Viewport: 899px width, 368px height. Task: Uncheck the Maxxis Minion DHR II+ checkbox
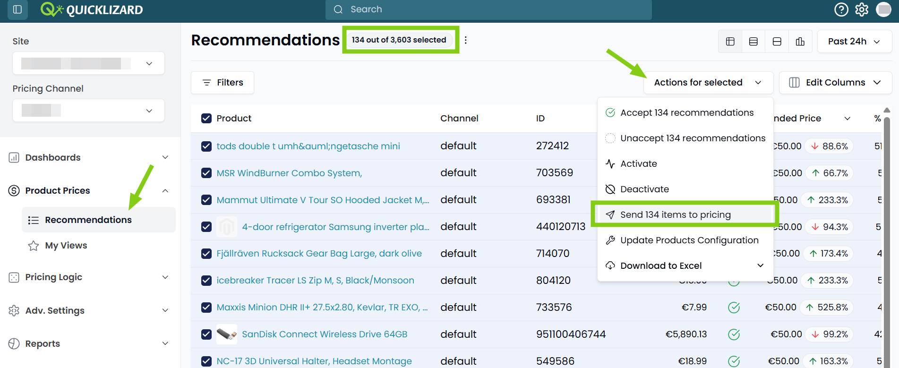206,308
